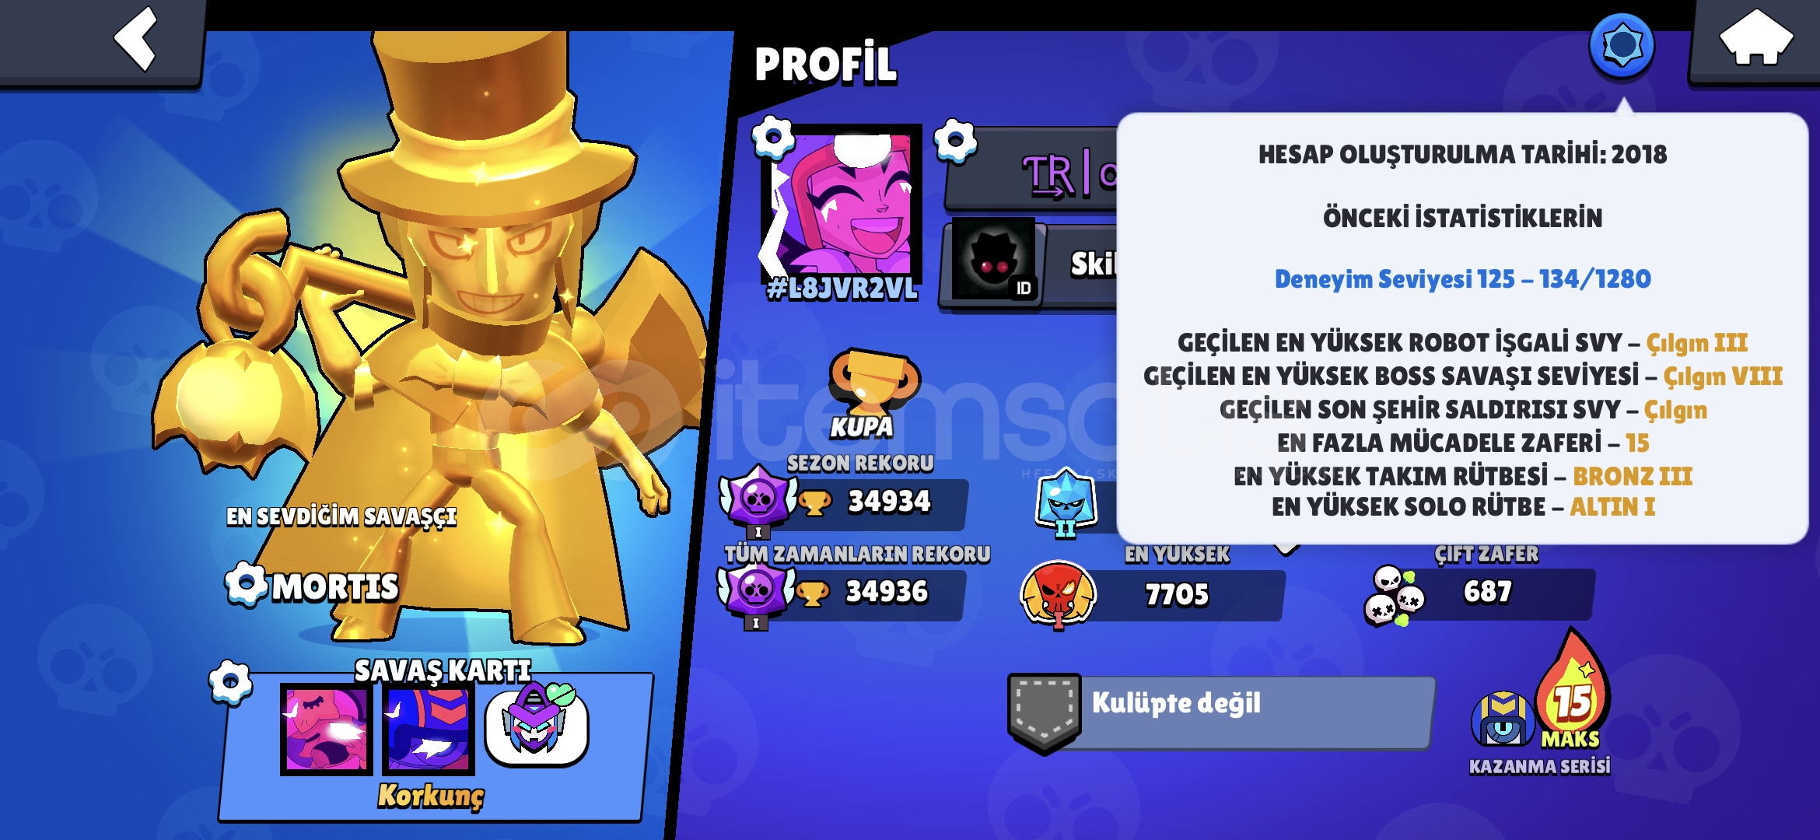Select the red skull highest rank icon
The width and height of the screenshot is (1820, 840).
[x=1058, y=595]
